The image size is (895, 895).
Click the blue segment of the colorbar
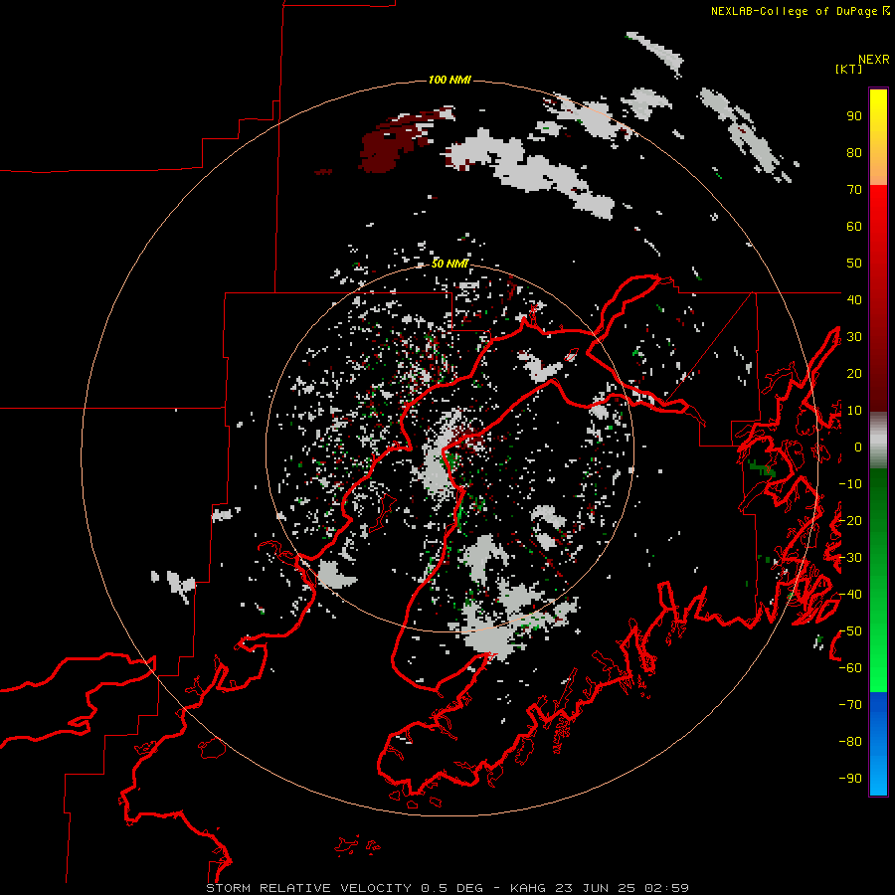click(878, 742)
